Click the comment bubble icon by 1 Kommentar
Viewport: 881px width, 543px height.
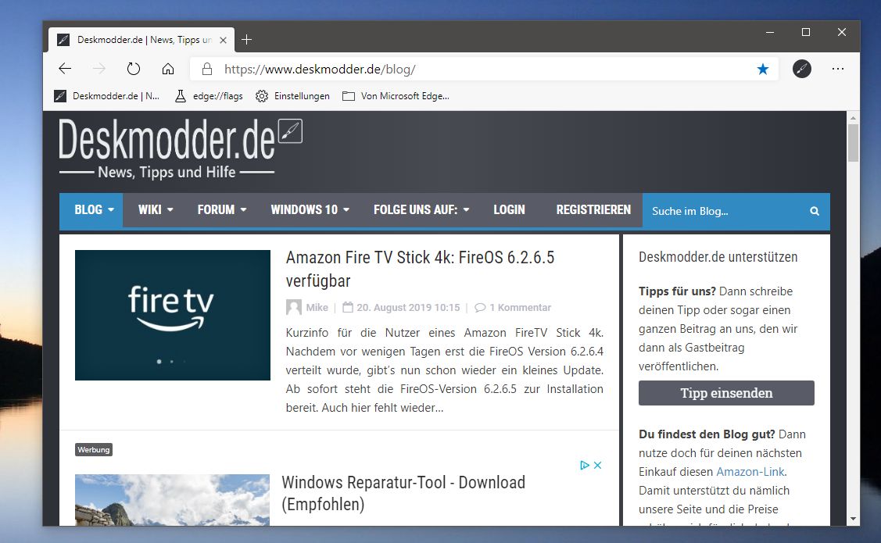480,308
